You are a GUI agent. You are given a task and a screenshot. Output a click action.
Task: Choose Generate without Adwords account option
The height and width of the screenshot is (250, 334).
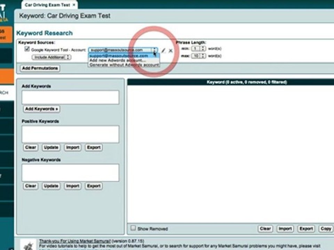[124, 65]
